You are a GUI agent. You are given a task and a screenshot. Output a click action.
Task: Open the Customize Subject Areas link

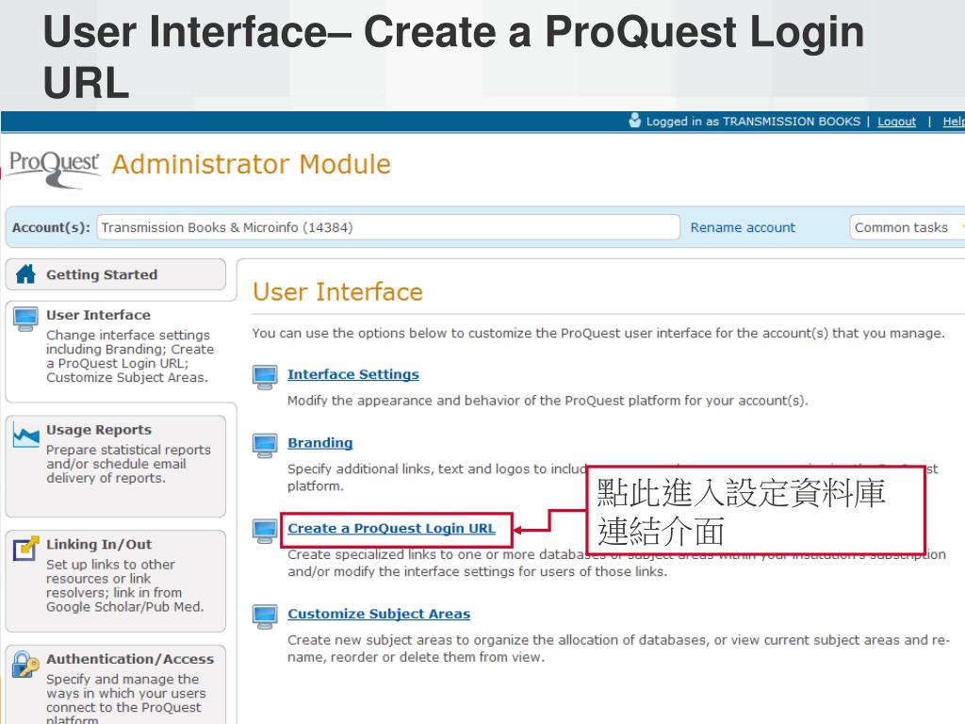(379, 614)
